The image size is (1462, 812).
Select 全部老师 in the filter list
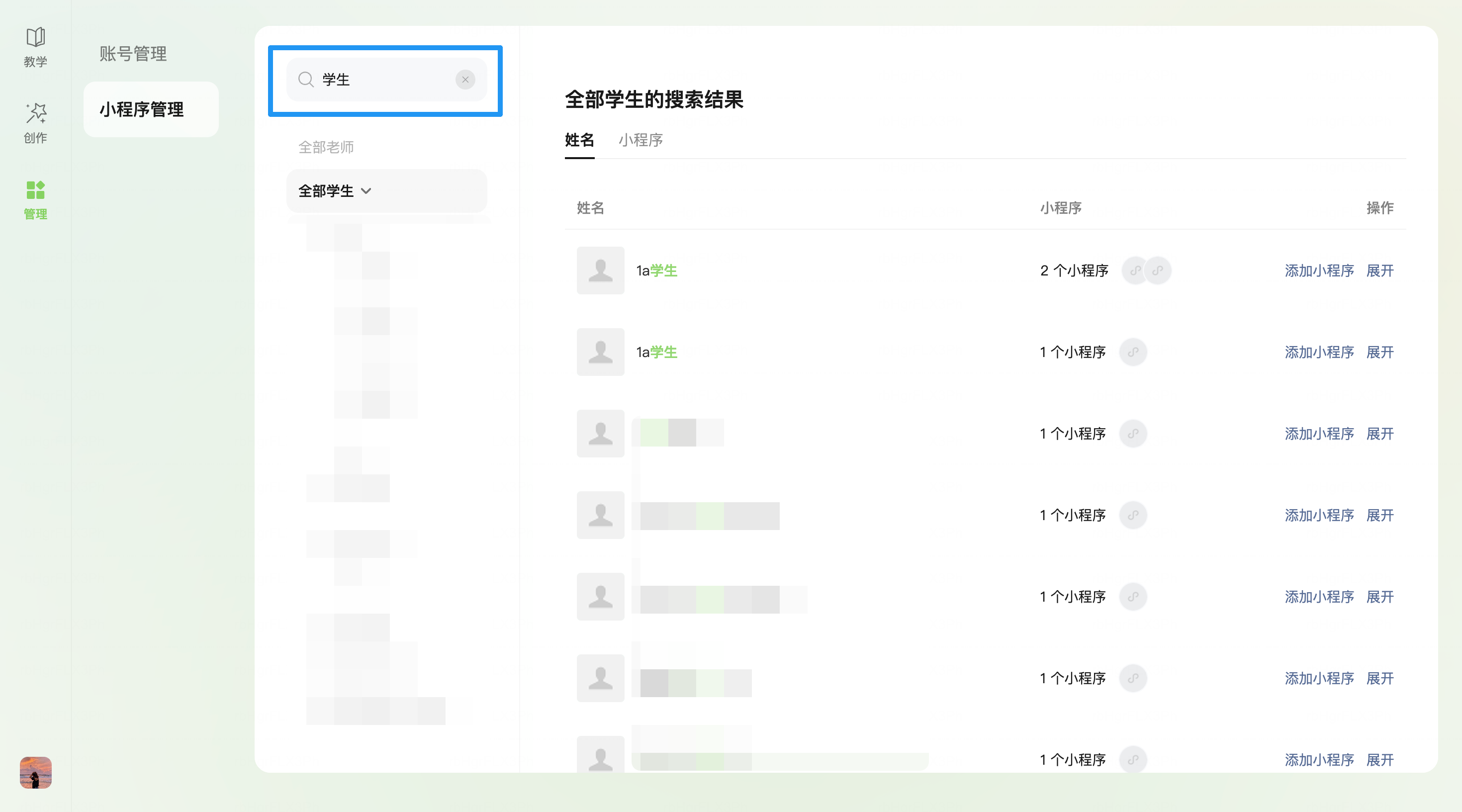pos(326,148)
